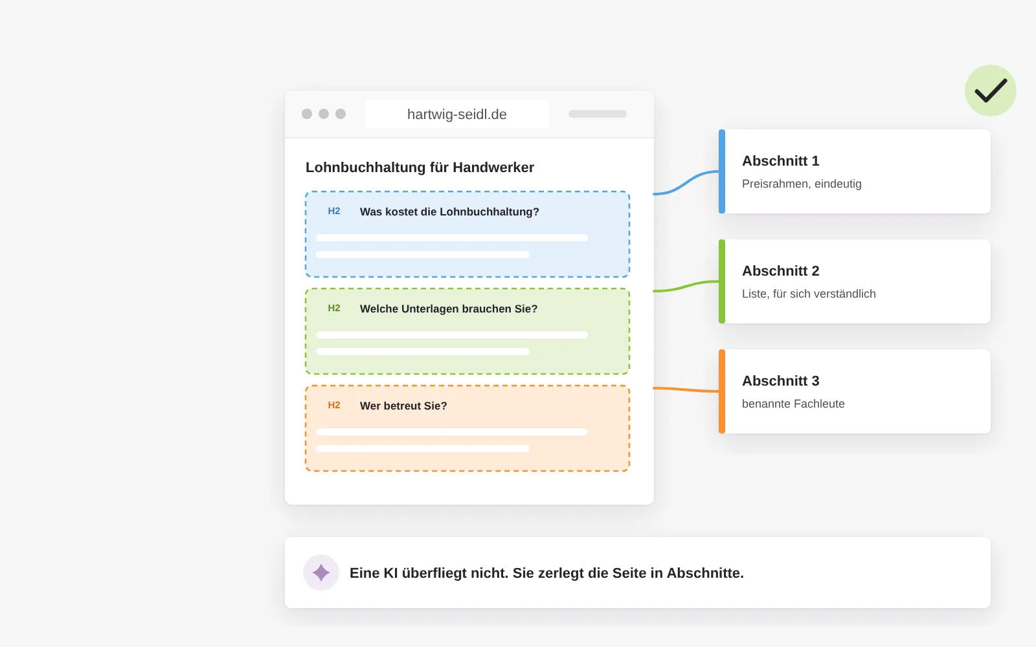Screen dimensions: 1036x647
Task: Click the 'Eine KI überfliegt nicht' caption
Action: (x=546, y=573)
